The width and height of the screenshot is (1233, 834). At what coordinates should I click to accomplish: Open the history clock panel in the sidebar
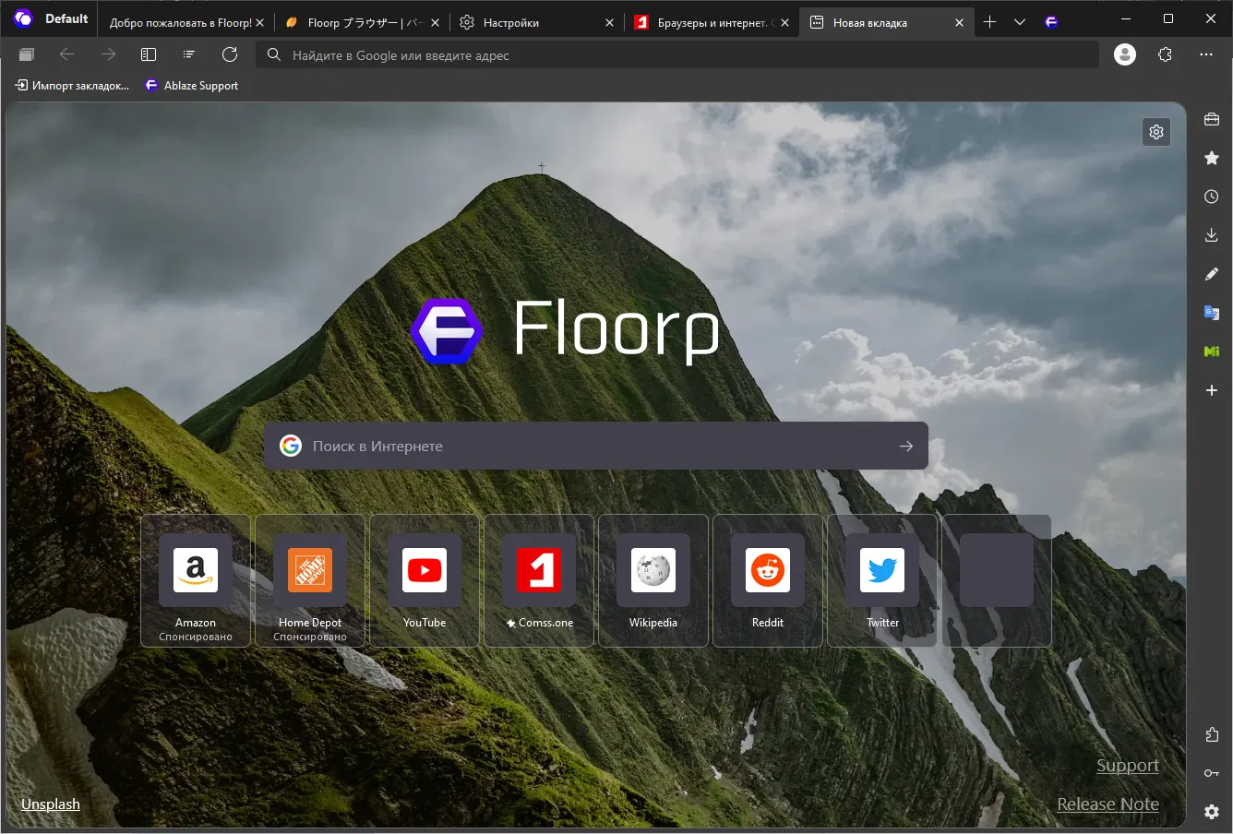tap(1212, 197)
